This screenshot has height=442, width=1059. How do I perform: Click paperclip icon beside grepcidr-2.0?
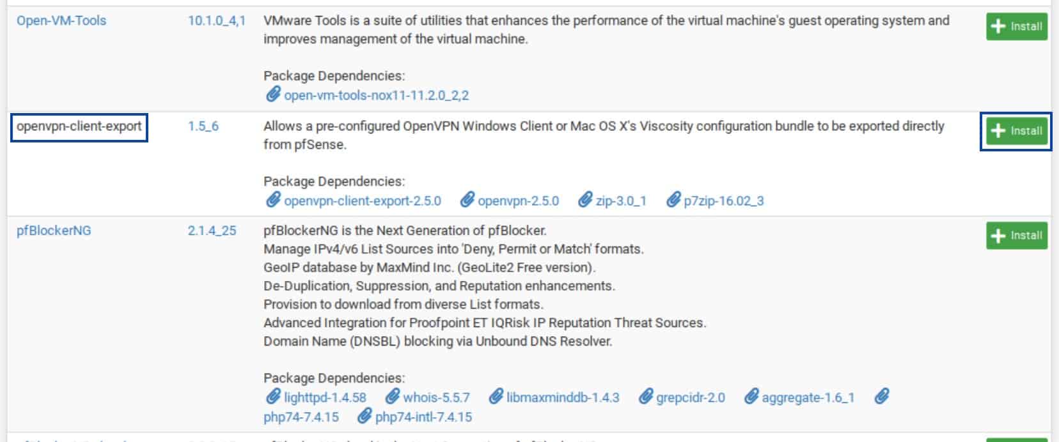[645, 397]
